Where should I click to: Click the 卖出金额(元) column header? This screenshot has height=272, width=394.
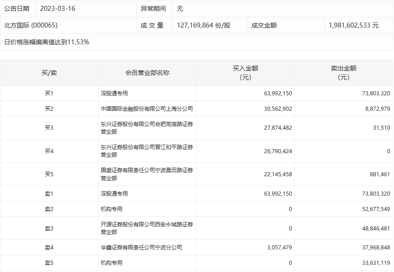[343, 73]
